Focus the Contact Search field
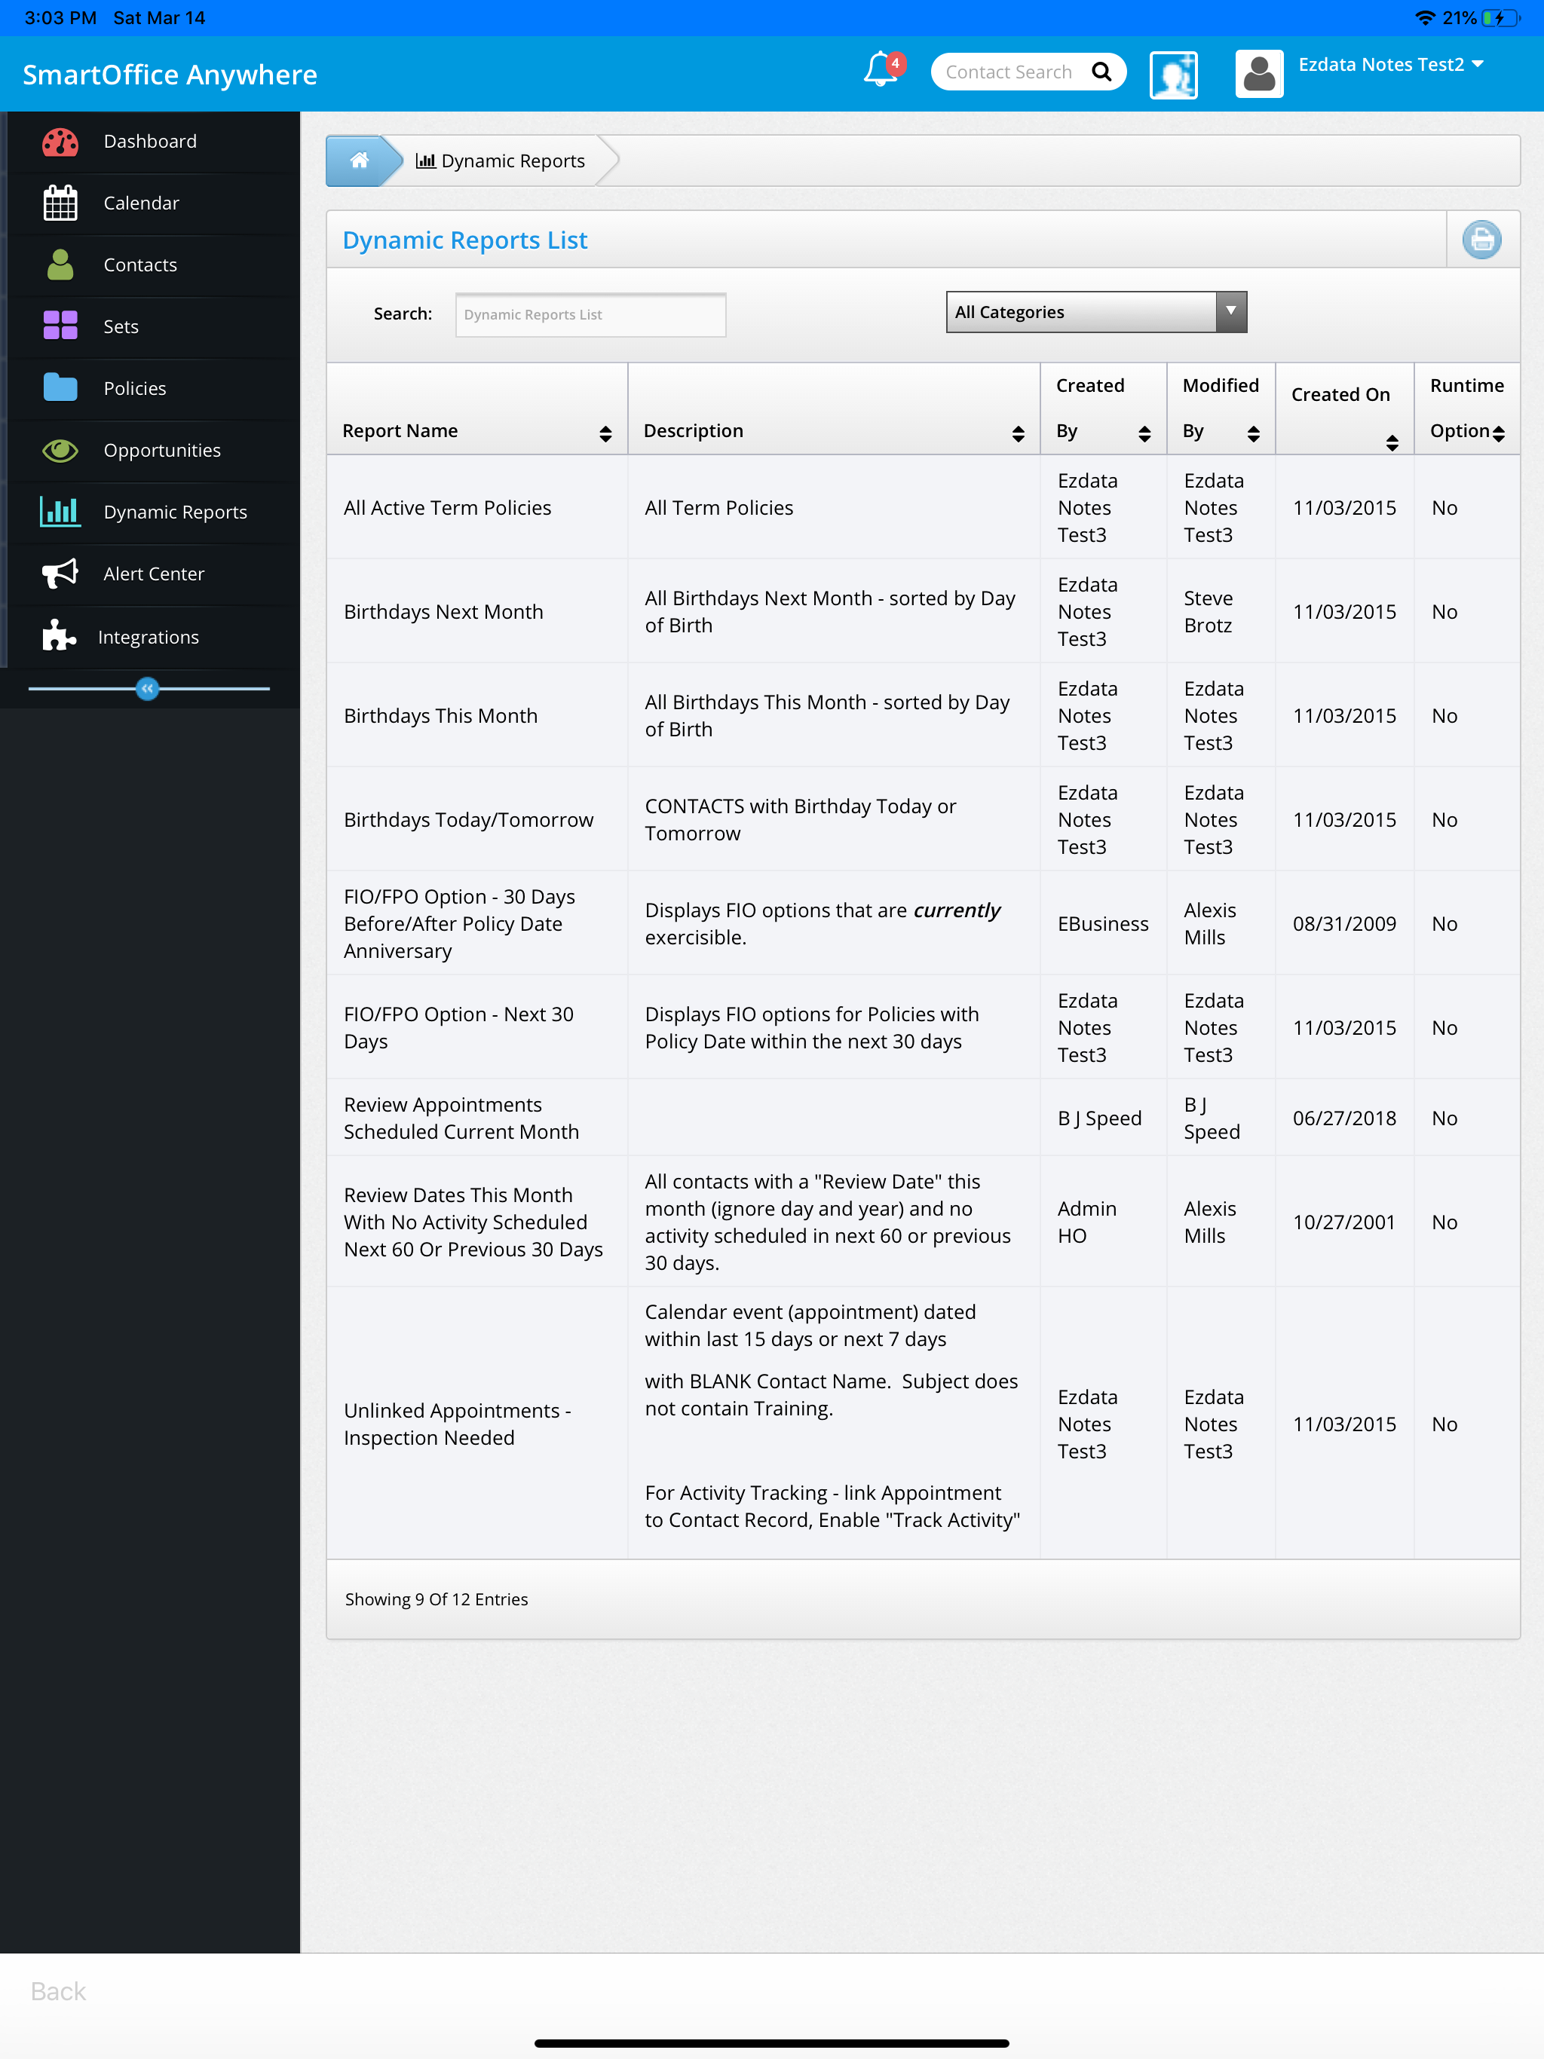The width and height of the screenshot is (1544, 2059). point(1010,72)
